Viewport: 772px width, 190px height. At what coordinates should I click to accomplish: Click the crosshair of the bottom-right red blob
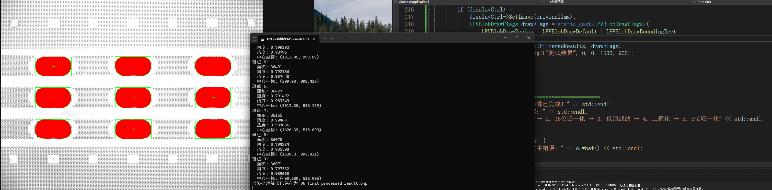213,129
